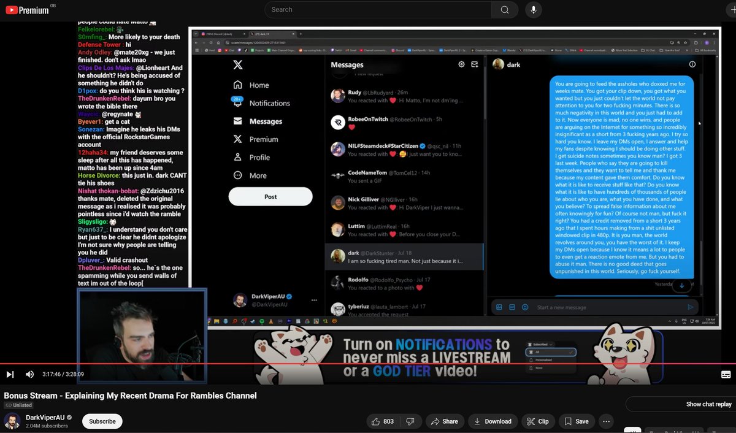Click the scroll-to-latest down arrow button

[681, 285]
